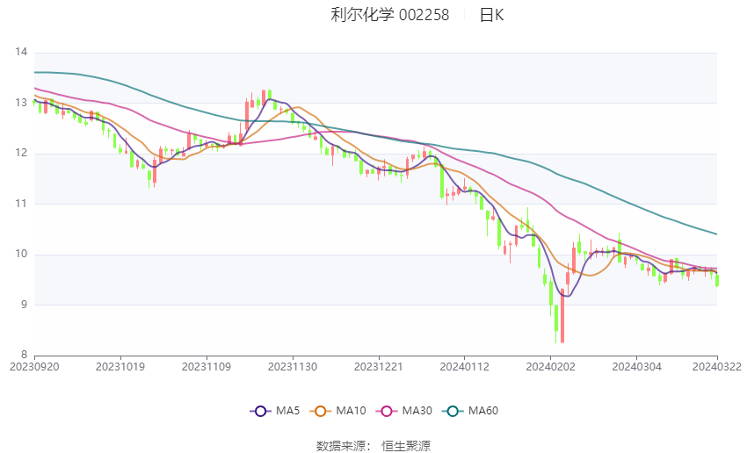Hide the MA5 line via its label
This screenshot has width=747, height=453.
click(x=287, y=411)
